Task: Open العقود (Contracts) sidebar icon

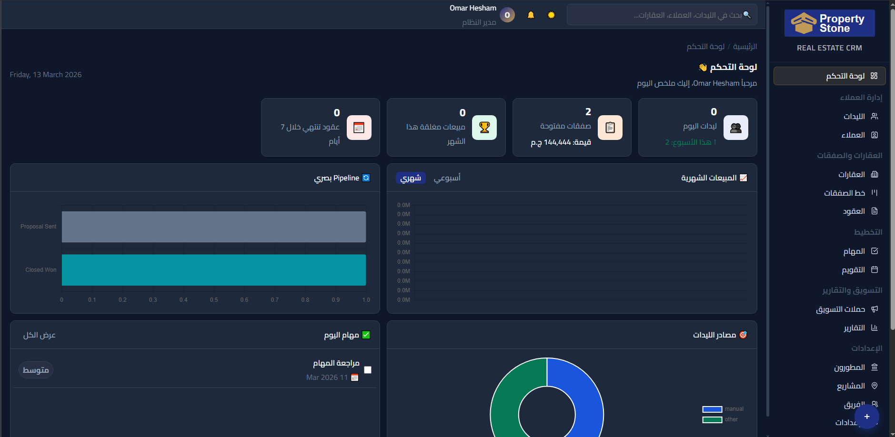Action: [x=875, y=211]
